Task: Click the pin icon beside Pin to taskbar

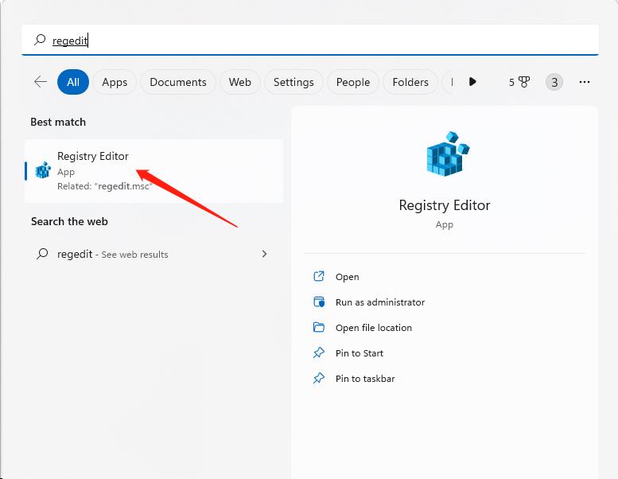Action: tap(319, 379)
